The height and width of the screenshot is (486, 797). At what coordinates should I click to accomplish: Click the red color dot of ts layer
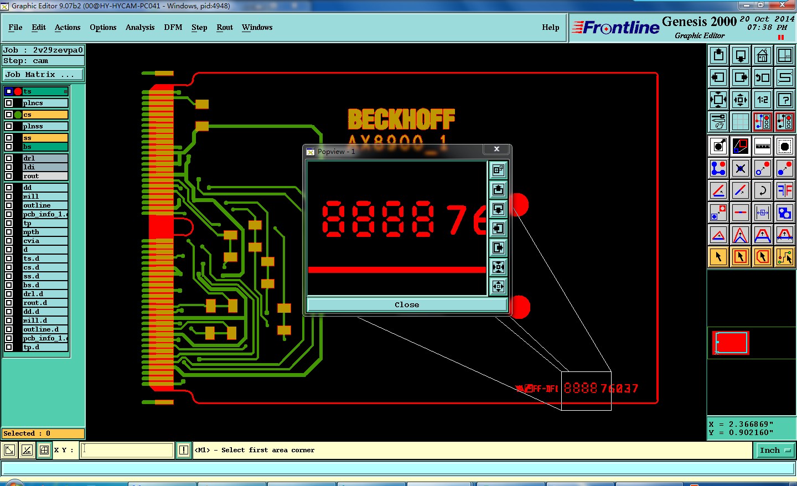click(x=18, y=91)
